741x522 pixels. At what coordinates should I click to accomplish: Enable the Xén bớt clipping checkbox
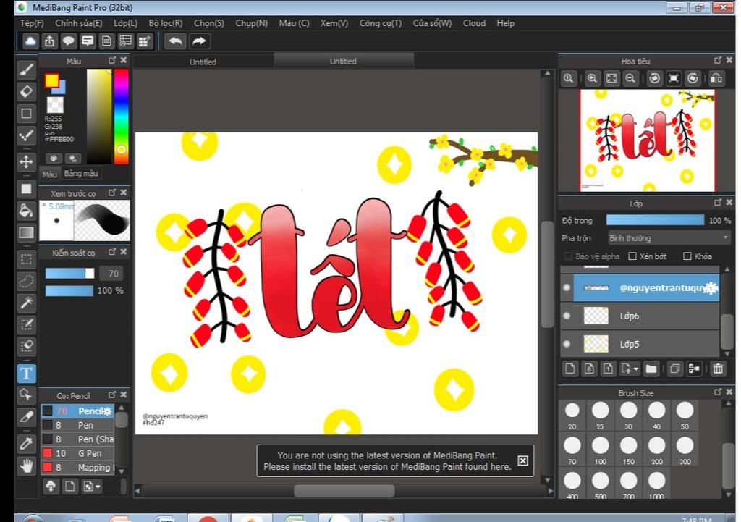pos(632,256)
